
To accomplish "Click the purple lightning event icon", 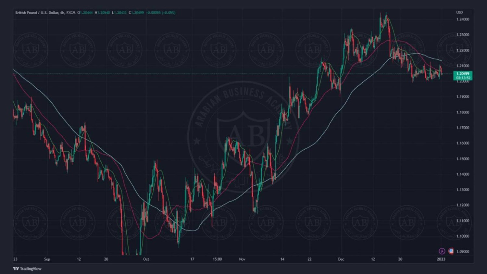I will [442, 251].
